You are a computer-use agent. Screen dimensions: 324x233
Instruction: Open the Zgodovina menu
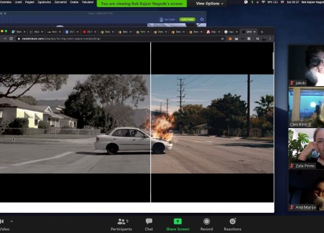click(x=44, y=2)
